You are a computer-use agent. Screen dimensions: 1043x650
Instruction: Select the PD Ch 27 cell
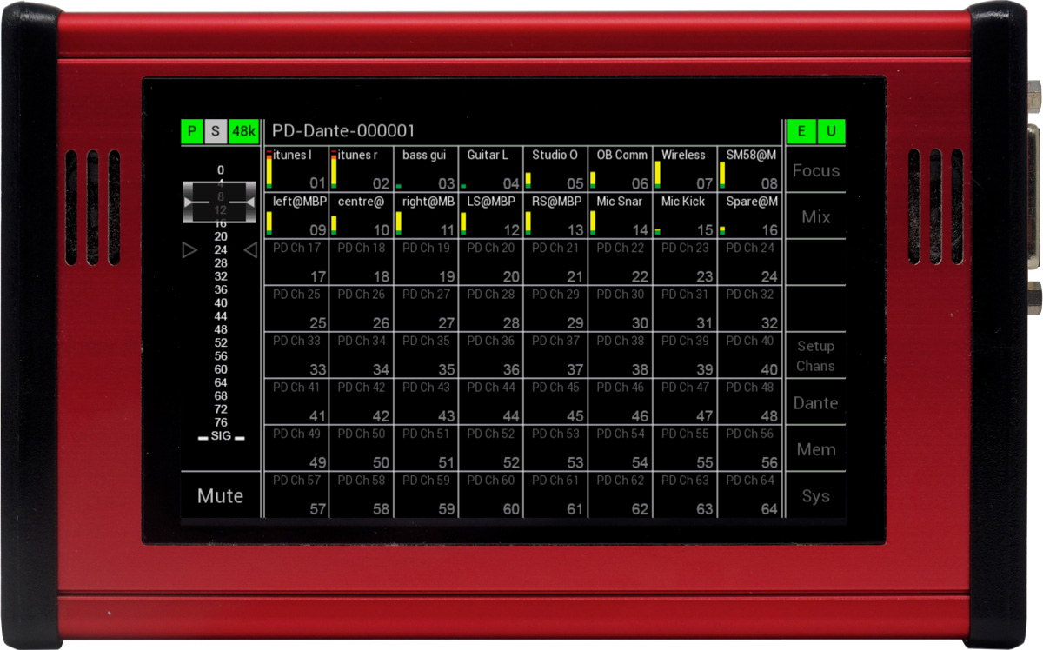(x=426, y=308)
